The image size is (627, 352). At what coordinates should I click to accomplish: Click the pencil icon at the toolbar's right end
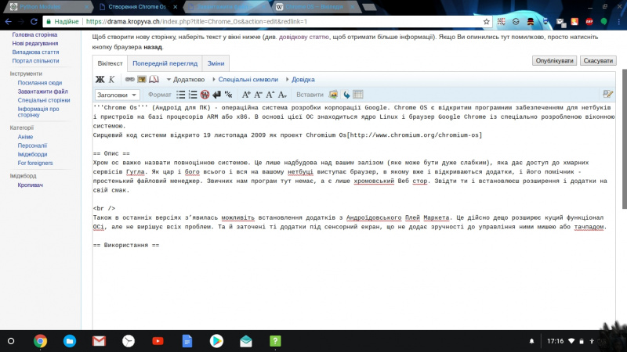(607, 94)
